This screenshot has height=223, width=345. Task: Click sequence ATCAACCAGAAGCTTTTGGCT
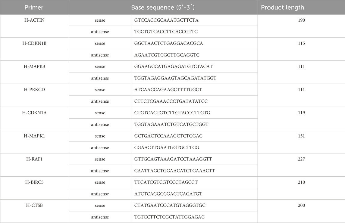pyautogui.click(x=168, y=90)
